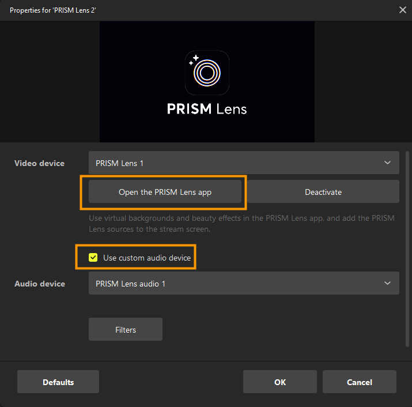
Task: Dismiss the dialog with Cancel button
Action: pyautogui.click(x=359, y=382)
